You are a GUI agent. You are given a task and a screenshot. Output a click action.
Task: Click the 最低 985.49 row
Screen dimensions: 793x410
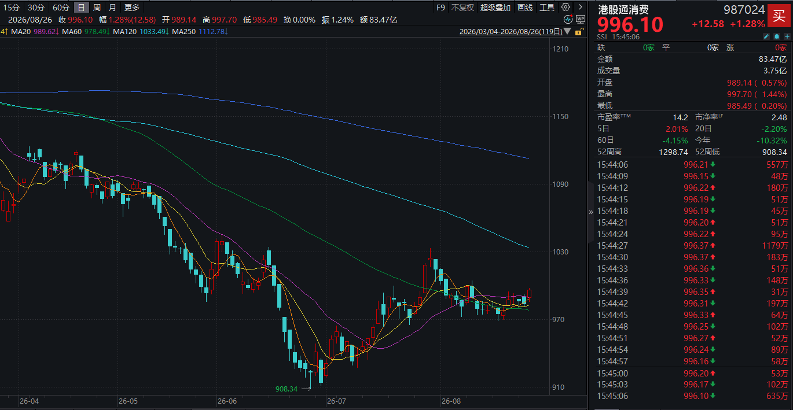pos(692,106)
